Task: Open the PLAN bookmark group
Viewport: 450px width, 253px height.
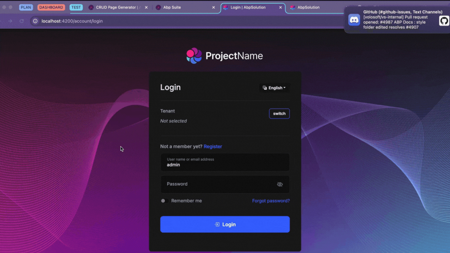Action: coord(26,7)
